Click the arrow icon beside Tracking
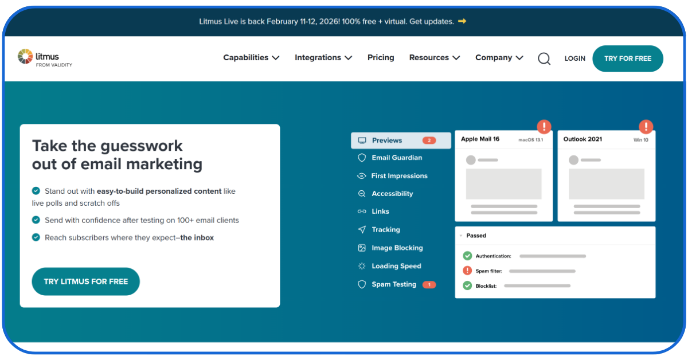Screen dimensions: 688x360 362,230
